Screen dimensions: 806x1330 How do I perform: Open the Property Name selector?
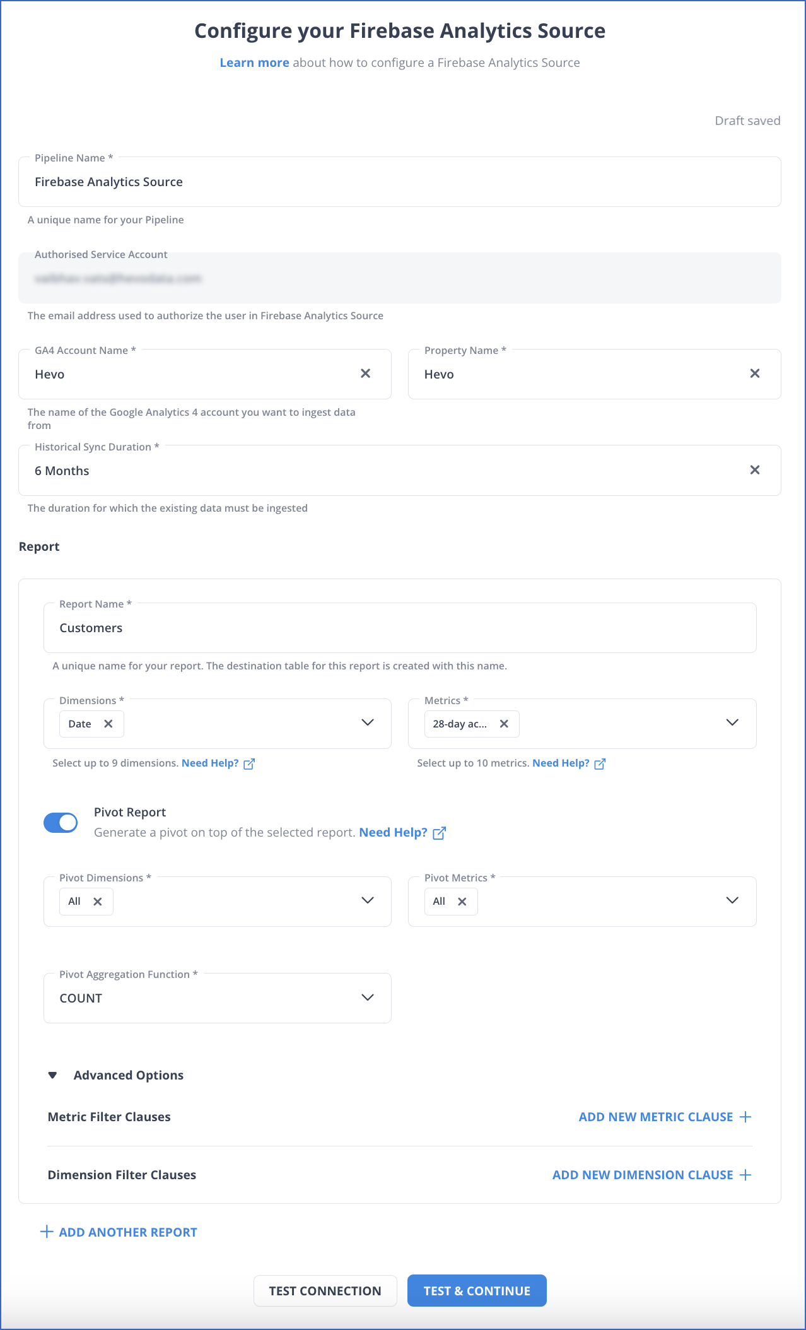coord(595,374)
